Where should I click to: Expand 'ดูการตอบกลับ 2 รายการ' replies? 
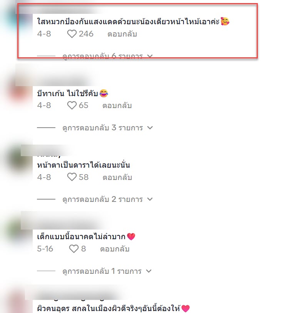pyautogui.click(x=102, y=199)
